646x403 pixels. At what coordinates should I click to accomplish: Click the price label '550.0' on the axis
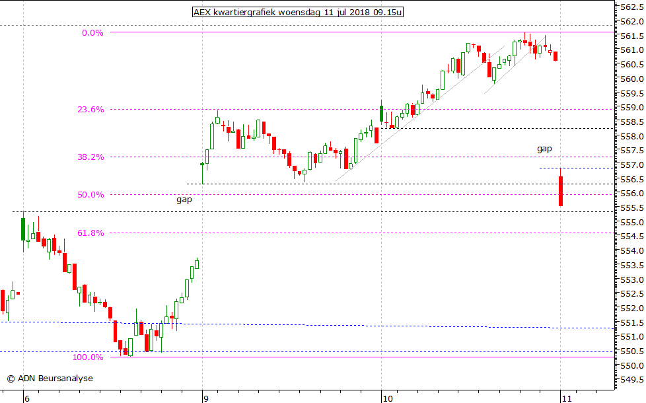[632, 365]
